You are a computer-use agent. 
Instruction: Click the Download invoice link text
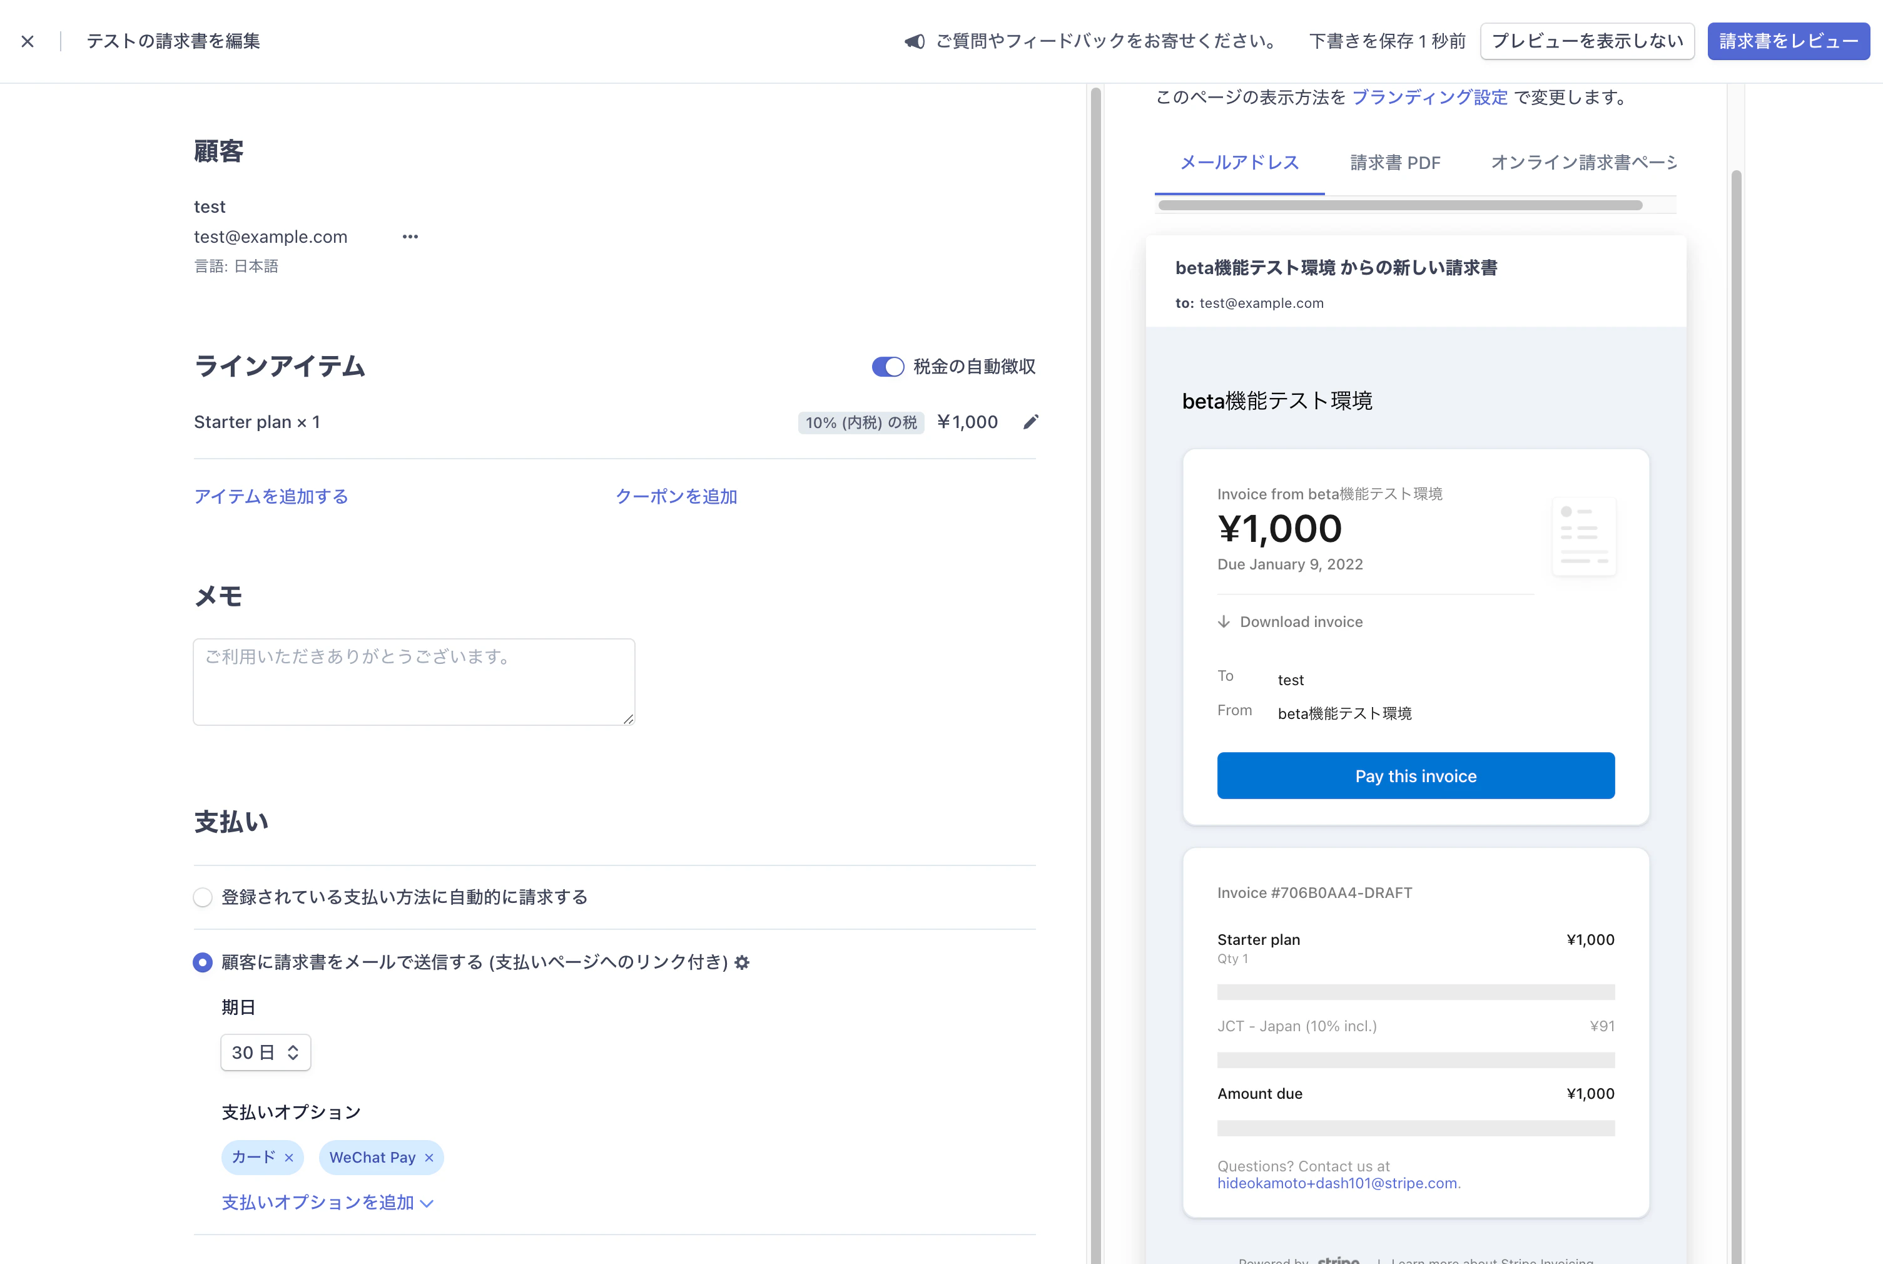(1301, 621)
